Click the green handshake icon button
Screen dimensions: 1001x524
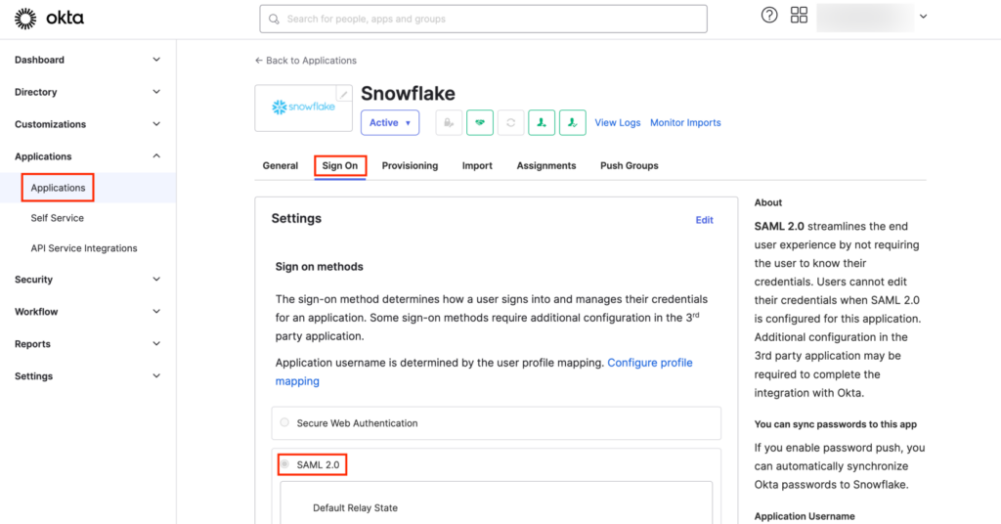point(479,122)
